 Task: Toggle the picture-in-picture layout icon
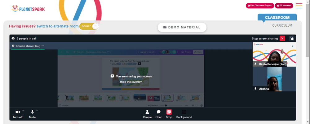point(291,38)
